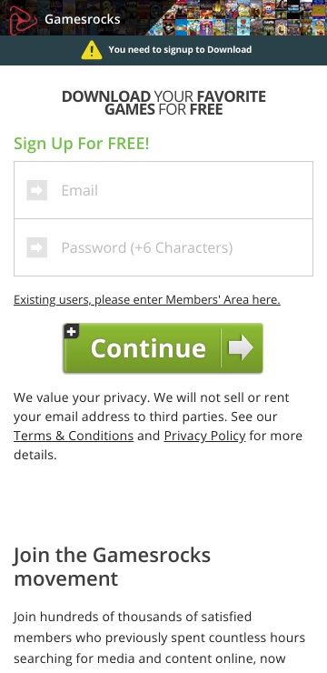Viewport: 327px width, 673px height.
Task: Focus the Email input field
Action: (x=163, y=190)
